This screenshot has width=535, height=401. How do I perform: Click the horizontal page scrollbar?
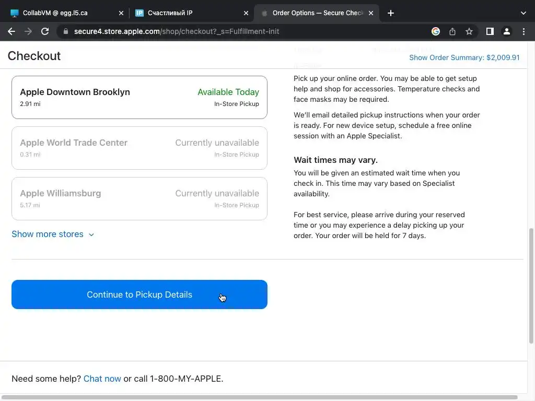pyautogui.click(x=260, y=397)
